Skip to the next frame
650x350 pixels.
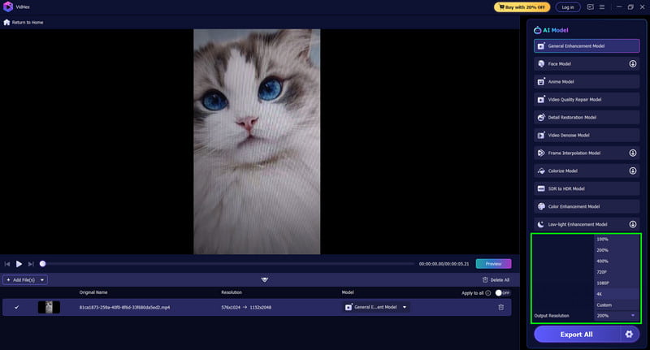(x=31, y=264)
